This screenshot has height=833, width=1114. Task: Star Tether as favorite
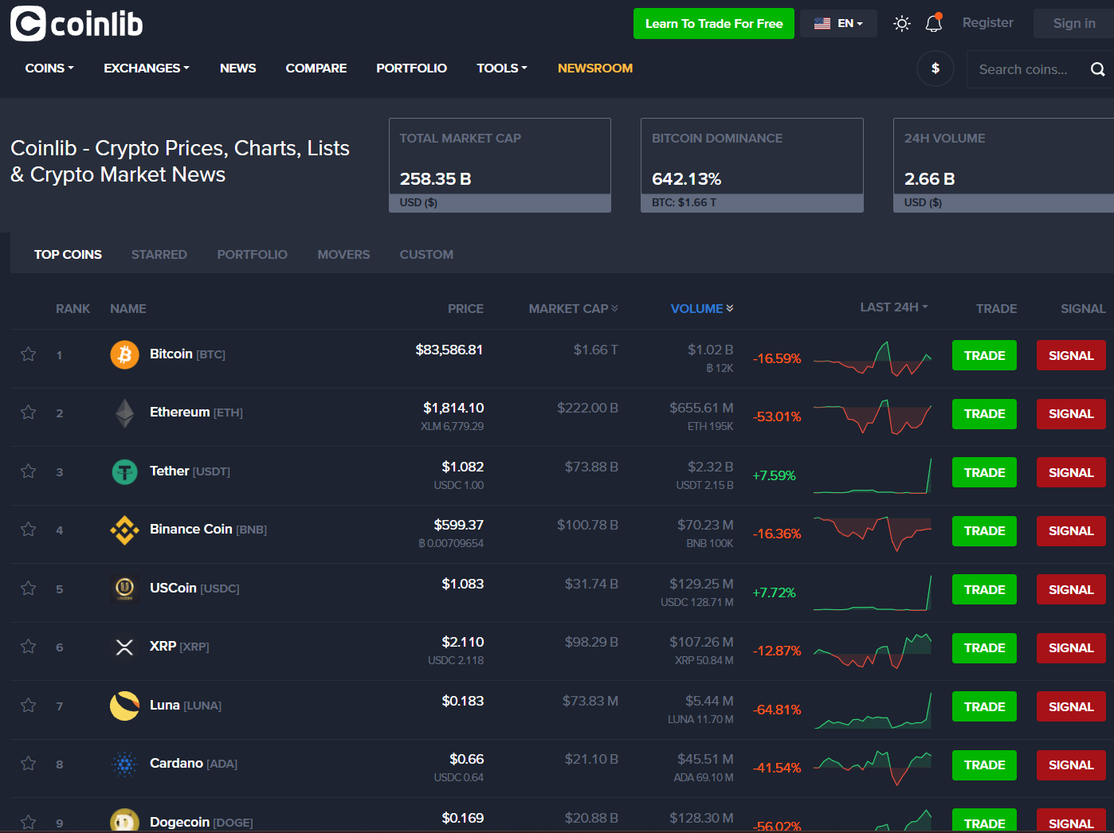28,471
